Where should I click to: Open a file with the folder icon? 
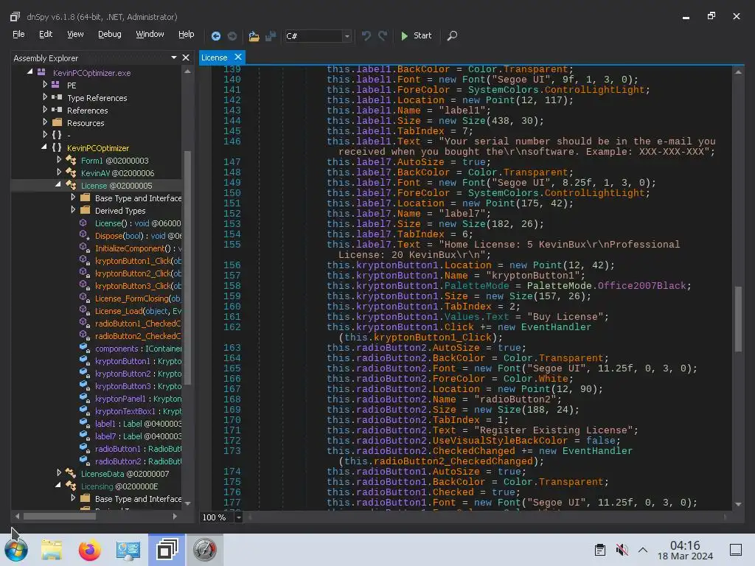(254, 35)
